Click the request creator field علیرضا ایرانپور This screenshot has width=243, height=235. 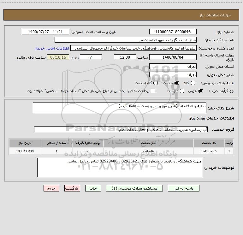(x=133, y=48)
